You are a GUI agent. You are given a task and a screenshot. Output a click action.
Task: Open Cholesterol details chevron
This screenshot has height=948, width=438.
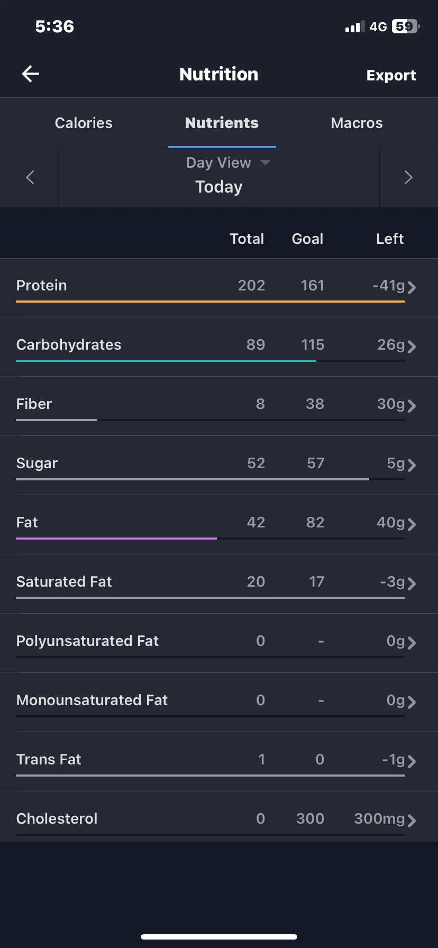pyautogui.click(x=412, y=821)
